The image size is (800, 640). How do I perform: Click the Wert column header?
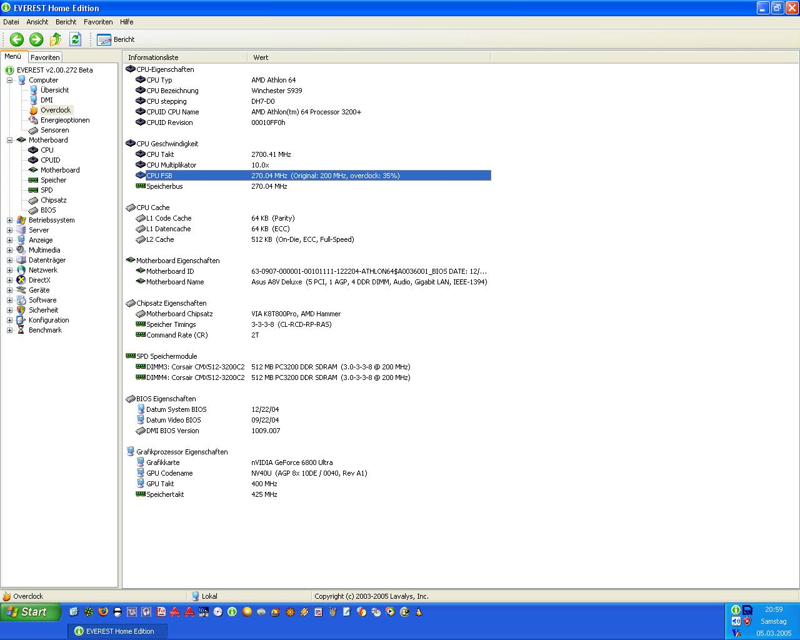[369, 57]
